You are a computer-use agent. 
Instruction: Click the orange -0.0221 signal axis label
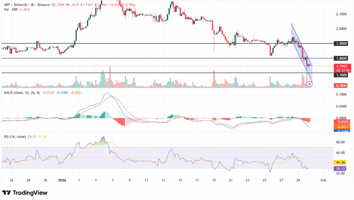point(342,127)
